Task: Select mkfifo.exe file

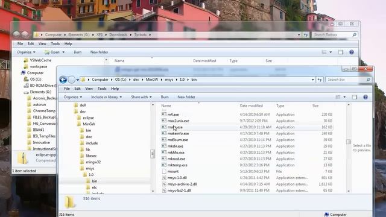Action: click(x=176, y=153)
